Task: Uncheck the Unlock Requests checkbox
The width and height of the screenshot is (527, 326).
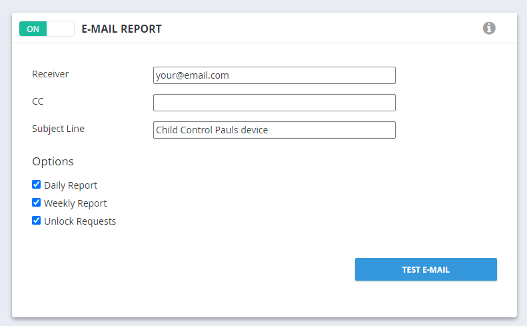Action: [36, 221]
